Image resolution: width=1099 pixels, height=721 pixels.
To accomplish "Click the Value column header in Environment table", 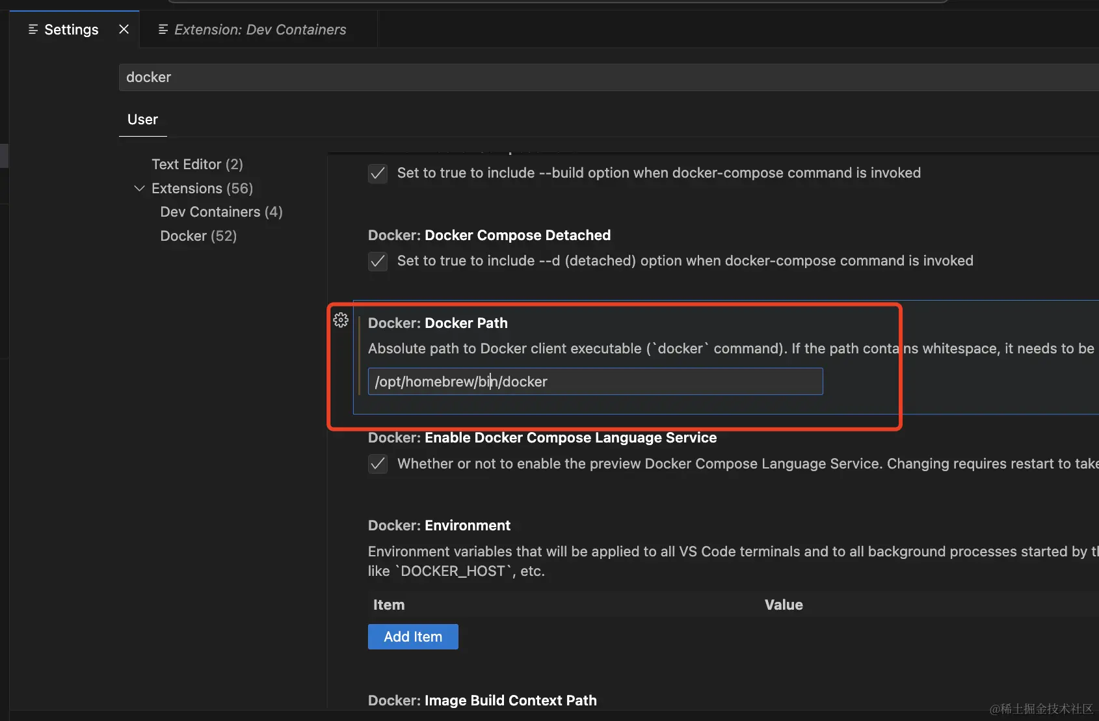I will click(x=784, y=605).
